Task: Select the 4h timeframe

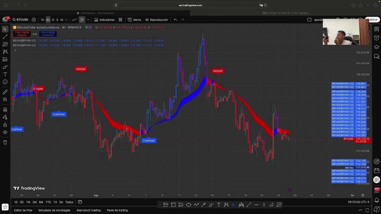Action: tap(48, 20)
